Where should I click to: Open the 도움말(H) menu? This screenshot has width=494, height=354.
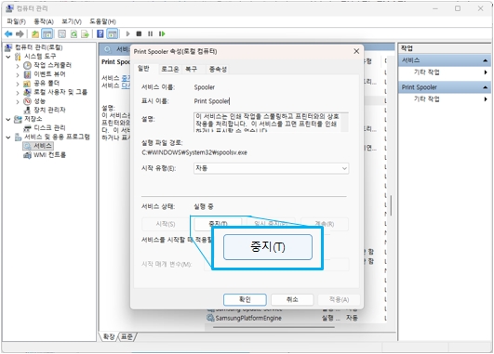(x=102, y=21)
